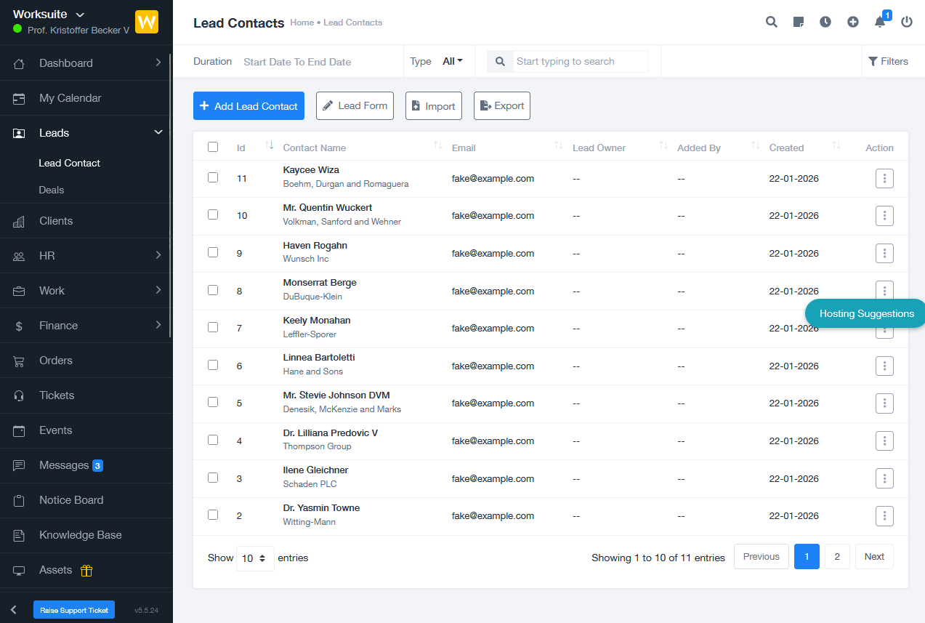
Task: Click the Export button
Action: [x=502, y=106]
